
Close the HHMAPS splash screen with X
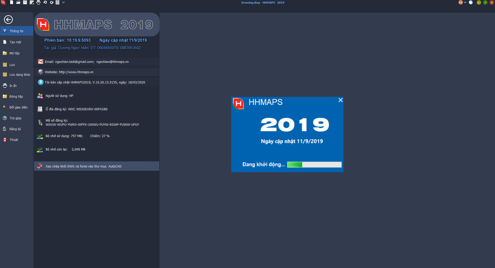(x=341, y=100)
